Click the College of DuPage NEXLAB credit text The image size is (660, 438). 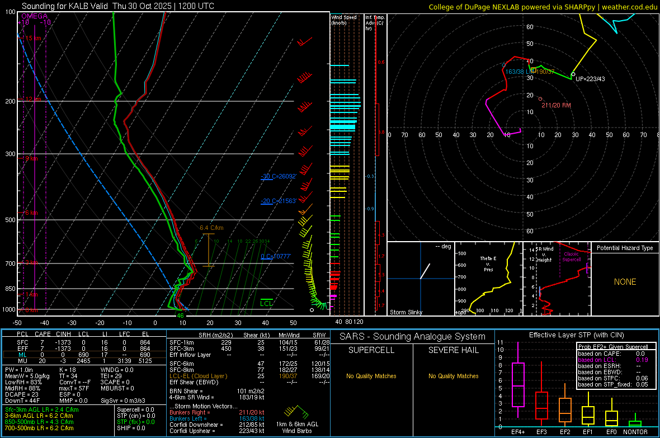tap(543, 7)
